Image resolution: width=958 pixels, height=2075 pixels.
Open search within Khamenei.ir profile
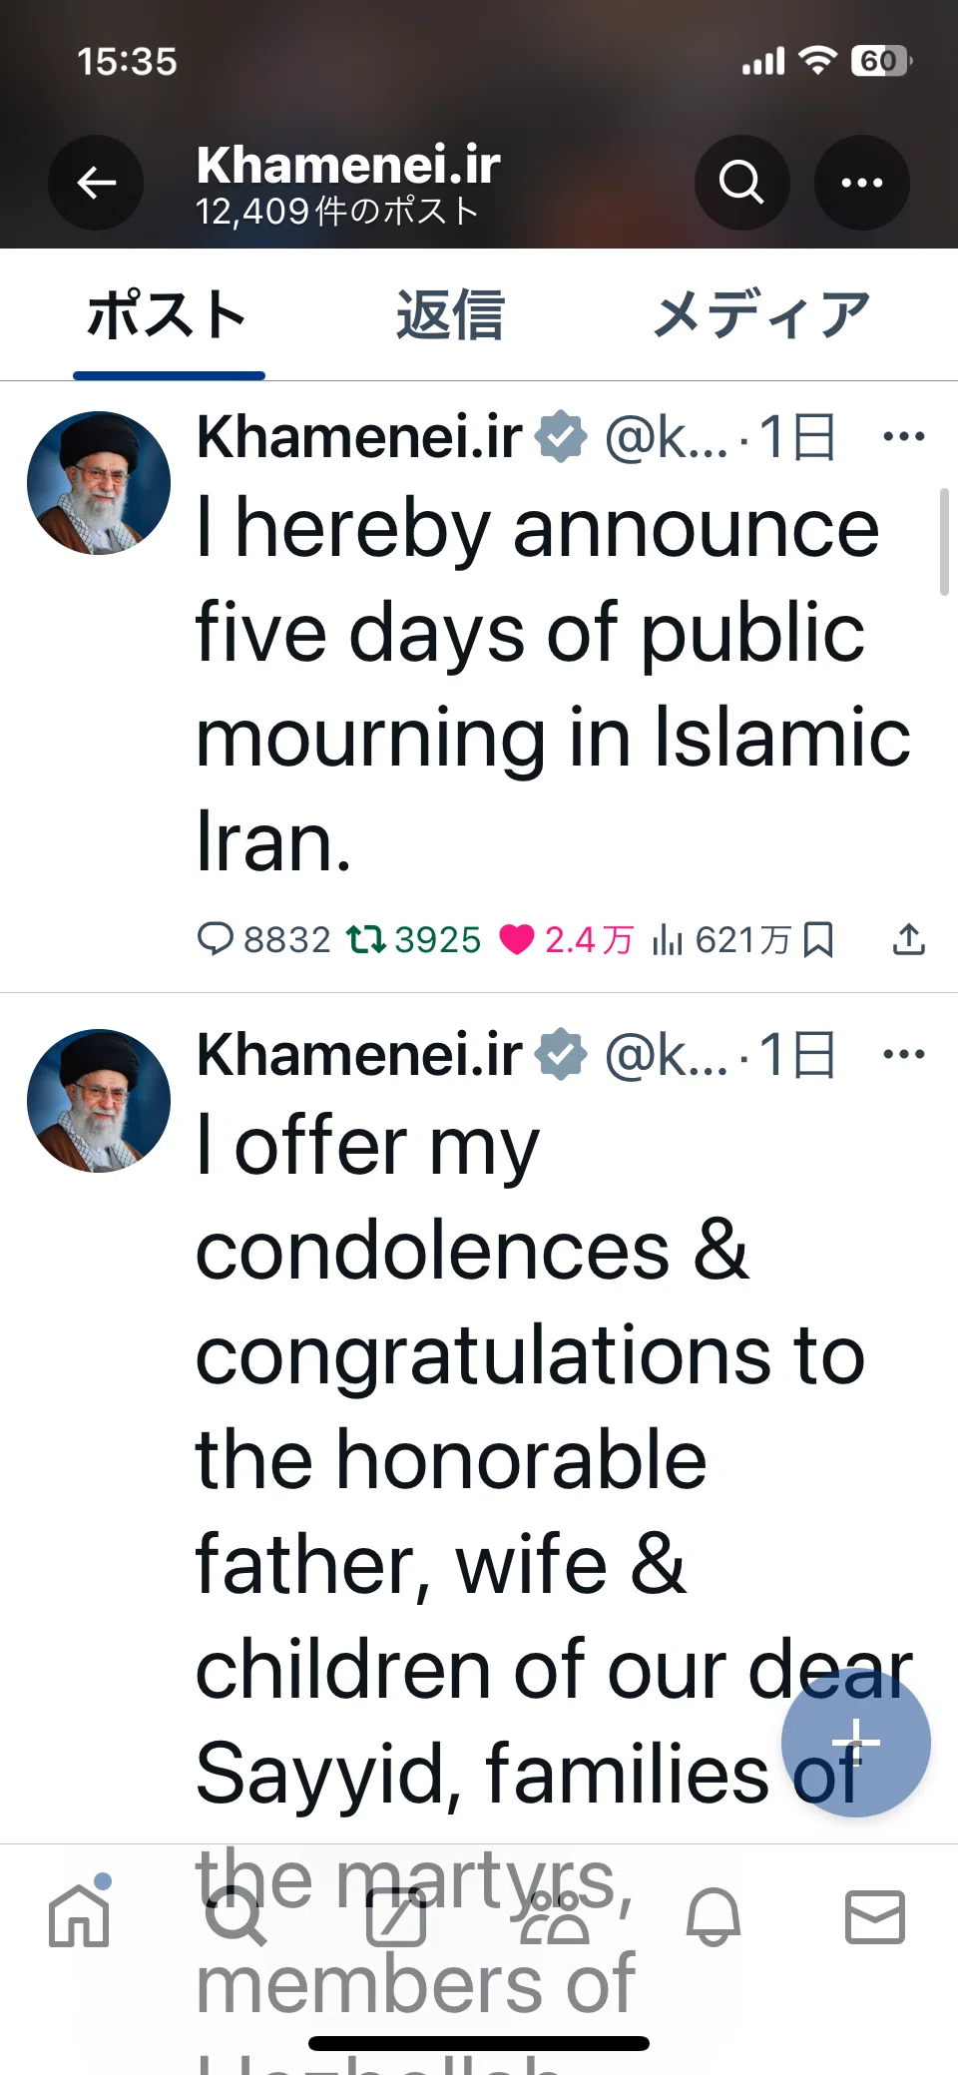click(x=741, y=183)
